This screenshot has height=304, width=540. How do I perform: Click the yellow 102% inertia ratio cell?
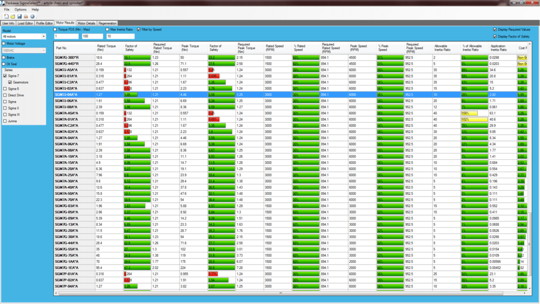[475, 119]
